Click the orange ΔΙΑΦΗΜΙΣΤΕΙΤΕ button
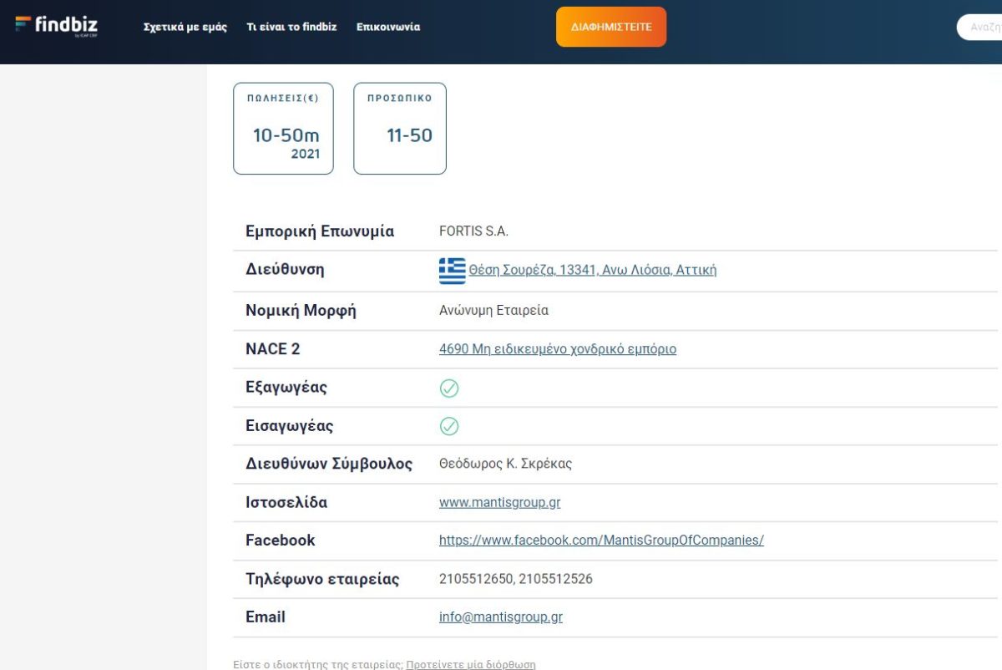Screen dimensions: 1002x670 point(611,27)
